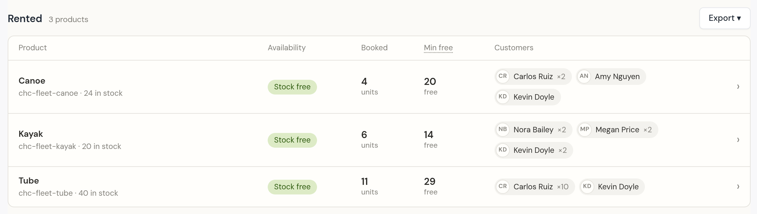This screenshot has height=214, width=757.
Task: Select Carlos Ruiz ×2 chip in Canoe row
Action: click(x=533, y=77)
